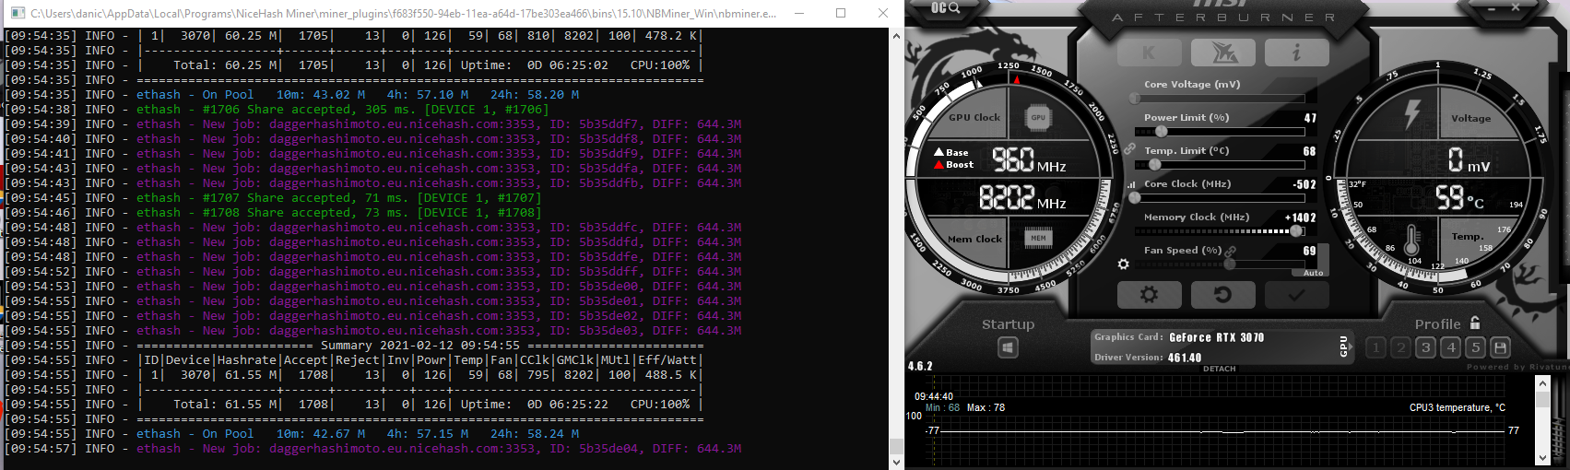The height and width of the screenshot is (470, 1570).
Task: Select profile slot 3
Action: (1425, 347)
